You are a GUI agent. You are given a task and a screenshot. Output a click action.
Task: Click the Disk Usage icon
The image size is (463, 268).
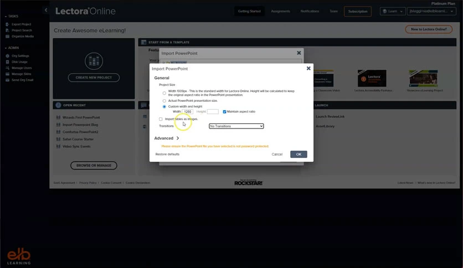[x=7, y=62]
